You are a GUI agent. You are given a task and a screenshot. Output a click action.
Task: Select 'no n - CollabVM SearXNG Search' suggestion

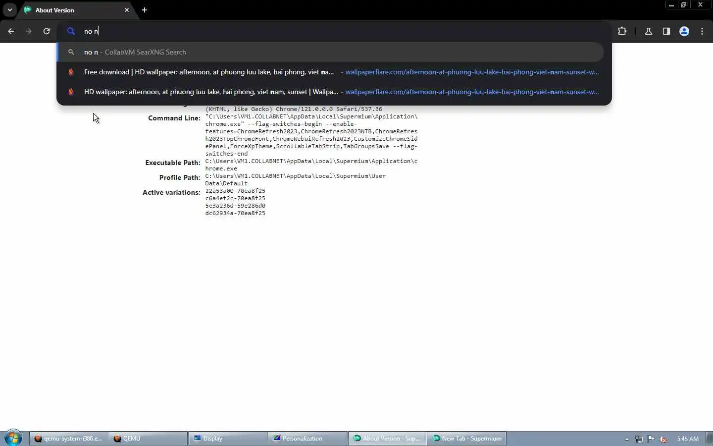click(x=330, y=52)
